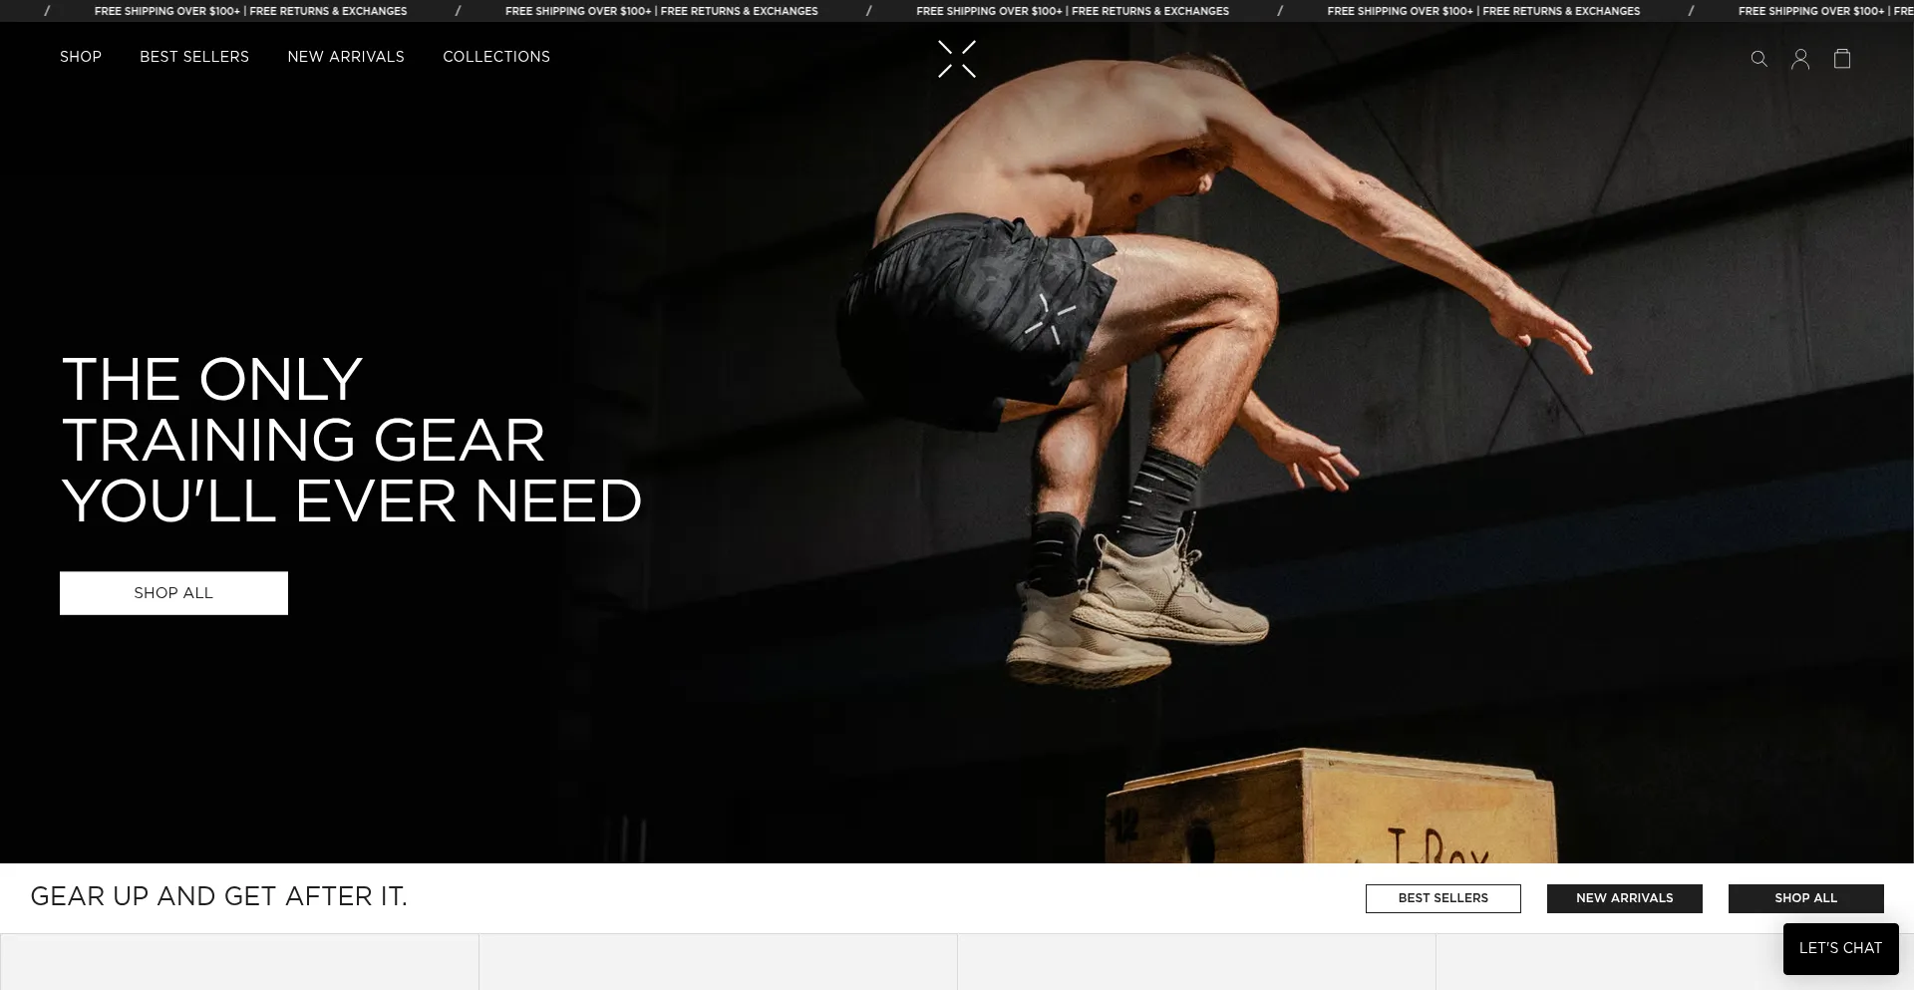Open the shopping bag cart icon
1914x990 pixels.
click(1841, 59)
